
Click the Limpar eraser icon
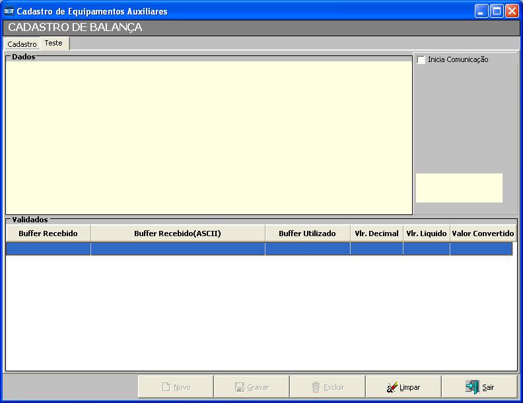[392, 387]
